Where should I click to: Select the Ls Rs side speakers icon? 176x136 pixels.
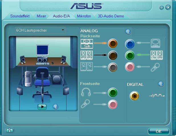86,67
